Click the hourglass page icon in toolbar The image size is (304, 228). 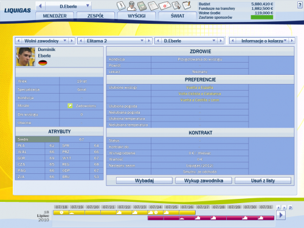click(x=121, y=5)
